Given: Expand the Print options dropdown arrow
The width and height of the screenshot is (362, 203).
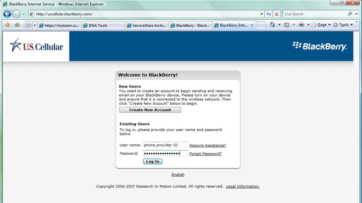Looking at the screenshot, I should tap(308, 25).
